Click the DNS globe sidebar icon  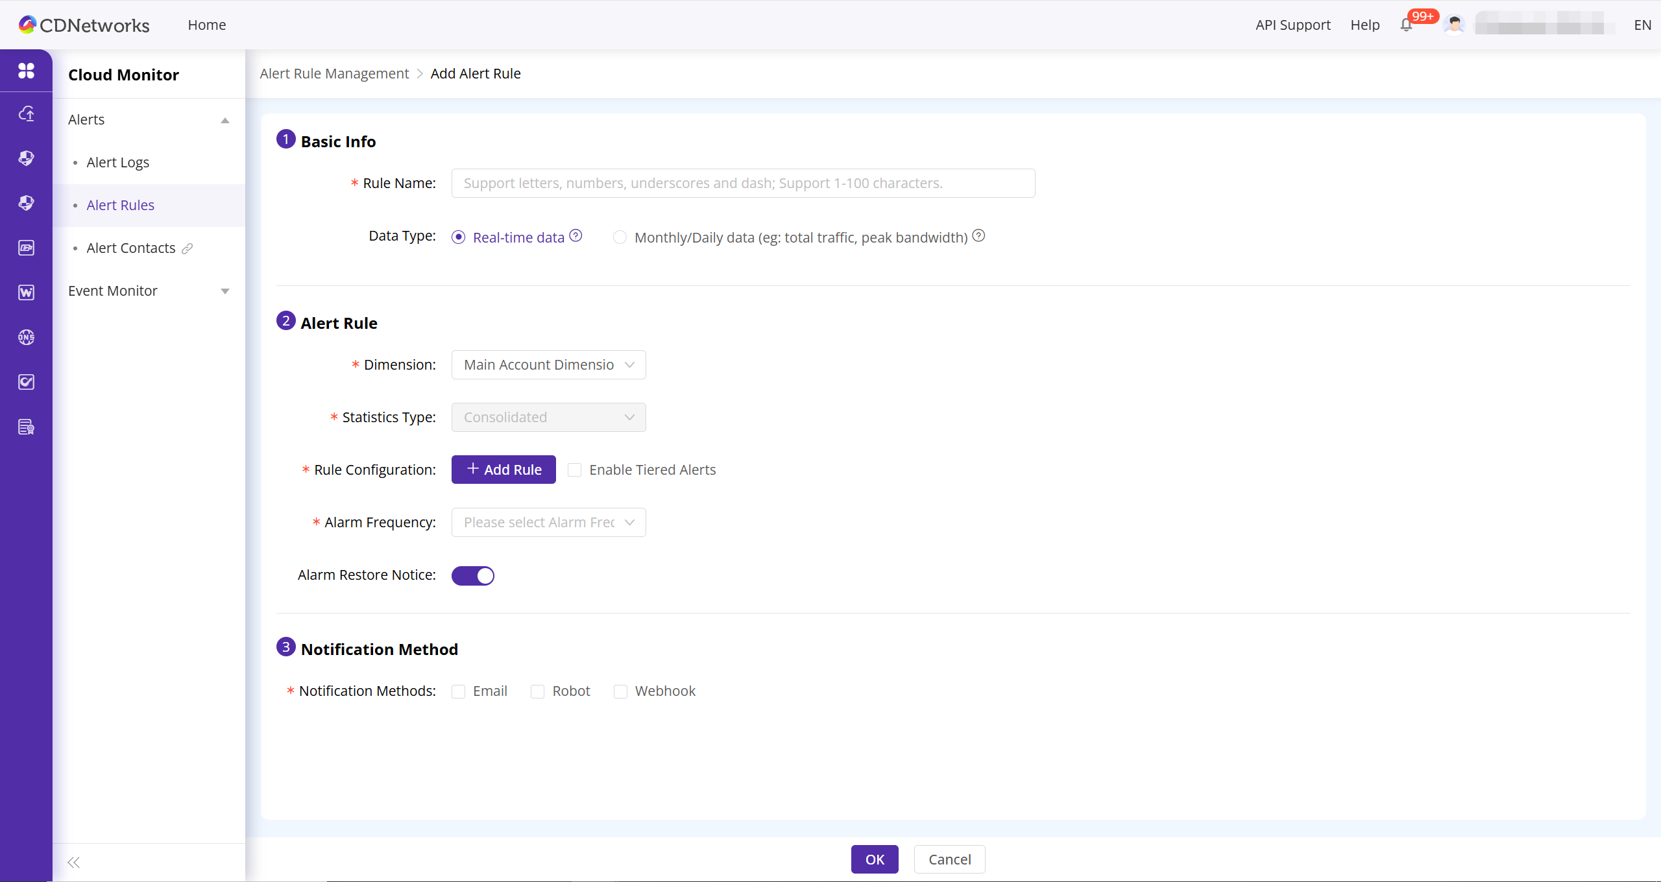(x=26, y=337)
